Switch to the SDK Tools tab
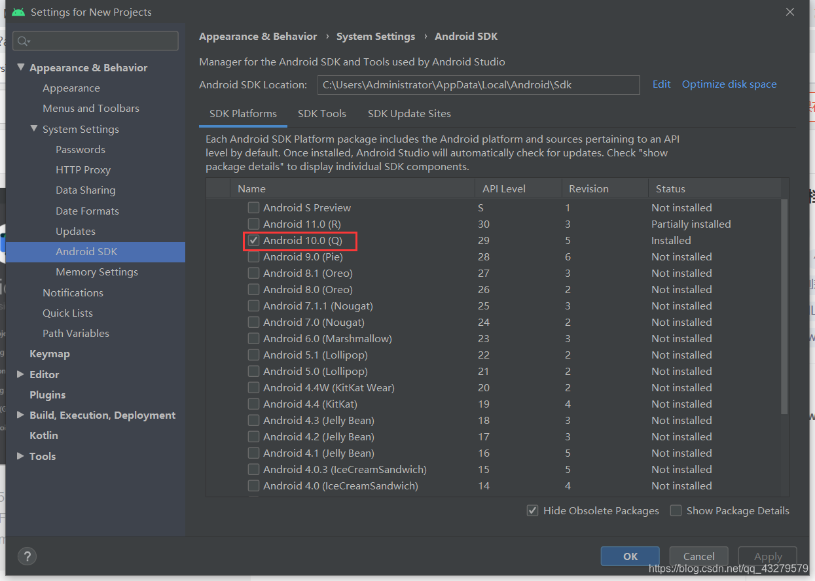 click(x=322, y=113)
